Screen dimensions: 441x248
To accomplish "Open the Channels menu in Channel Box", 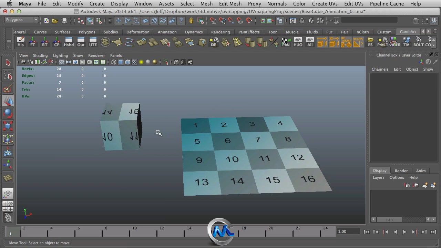I will [x=380, y=69].
